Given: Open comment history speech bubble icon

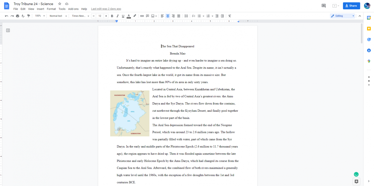Looking at the screenshot, I should [323, 6].
